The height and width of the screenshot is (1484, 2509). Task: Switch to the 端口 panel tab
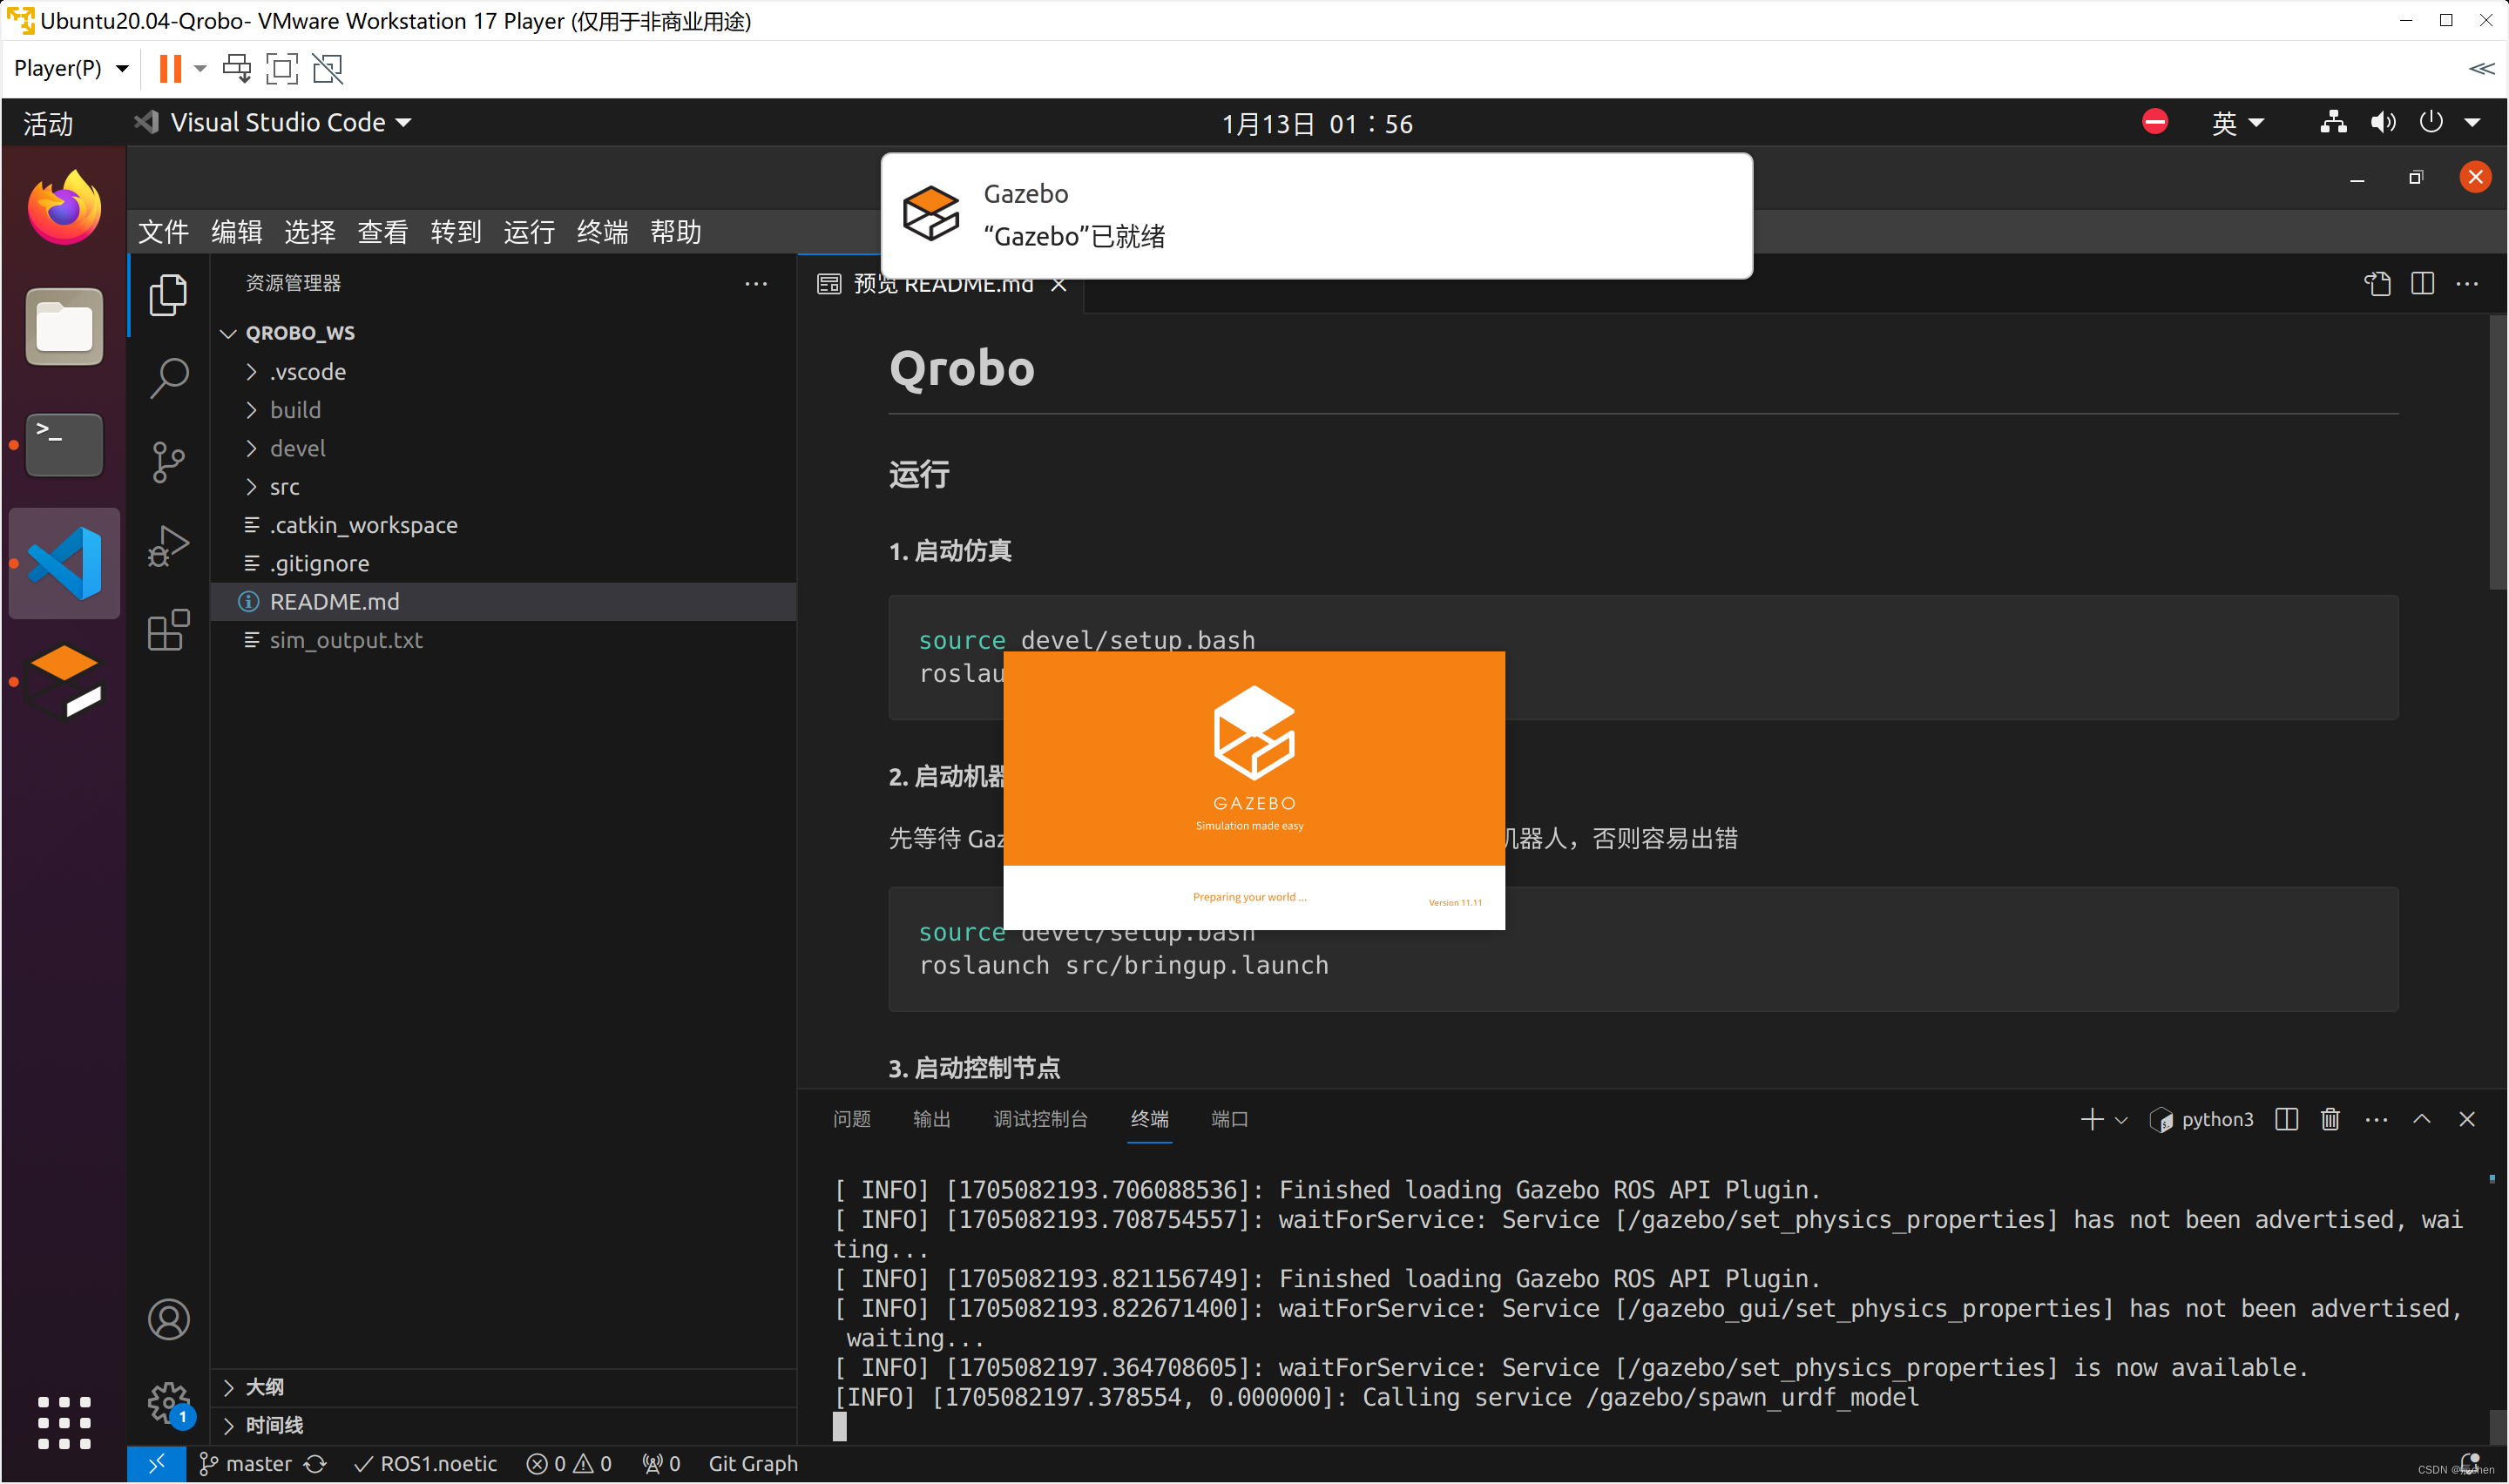click(x=1229, y=1119)
